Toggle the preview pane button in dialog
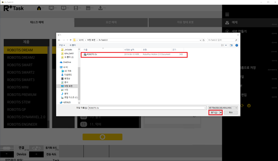 231,45
